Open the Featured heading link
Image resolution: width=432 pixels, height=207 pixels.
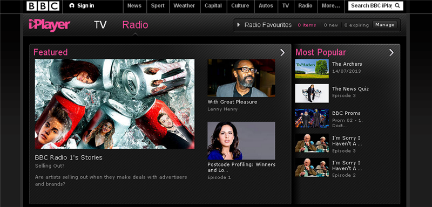coord(50,52)
